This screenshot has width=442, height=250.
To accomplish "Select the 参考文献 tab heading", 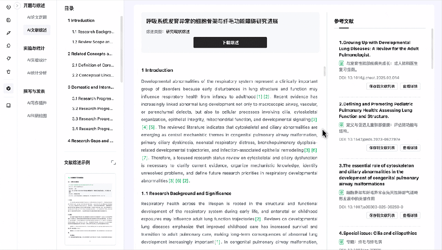I will click(344, 21).
